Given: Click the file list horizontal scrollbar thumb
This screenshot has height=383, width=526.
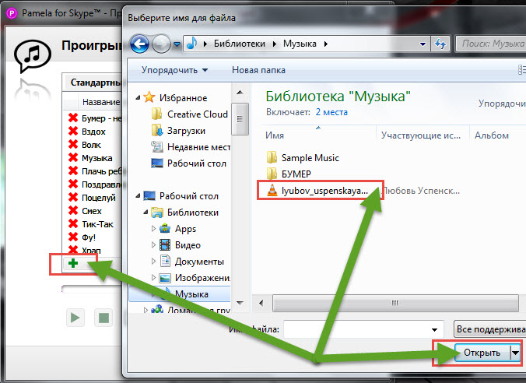Looking at the screenshot, I should pyautogui.click(x=395, y=303).
